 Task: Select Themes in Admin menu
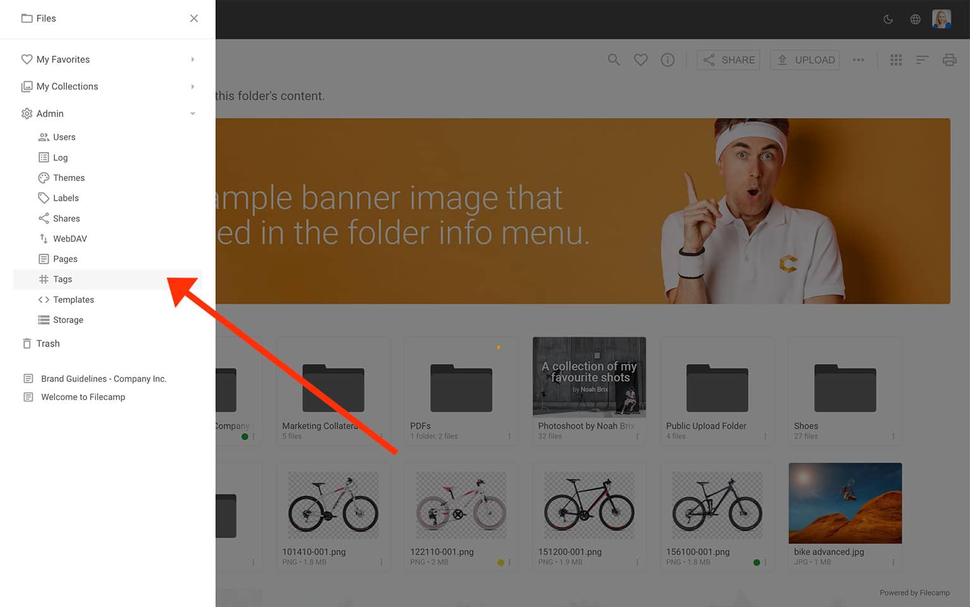tap(68, 178)
